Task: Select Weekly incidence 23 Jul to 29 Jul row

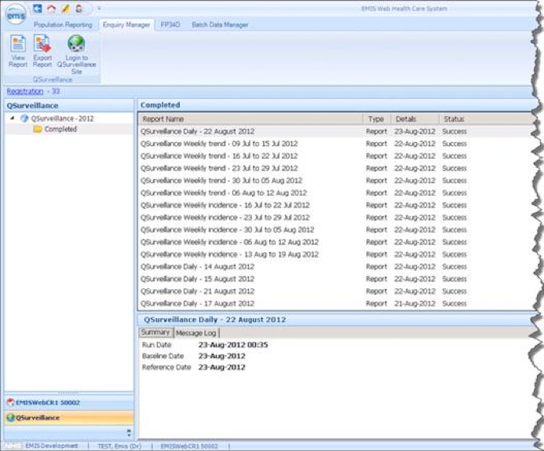Action: click(336, 218)
